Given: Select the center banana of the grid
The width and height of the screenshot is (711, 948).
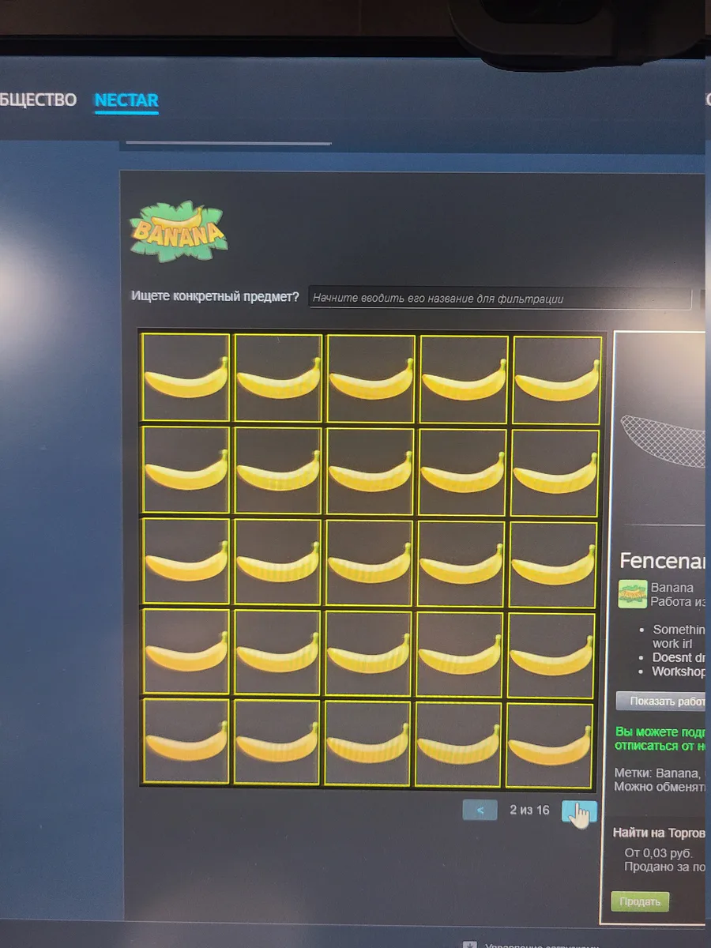Looking at the screenshot, I should [x=369, y=563].
